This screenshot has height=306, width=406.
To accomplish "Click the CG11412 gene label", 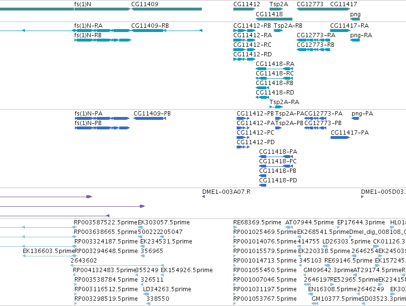I will point(247,4).
